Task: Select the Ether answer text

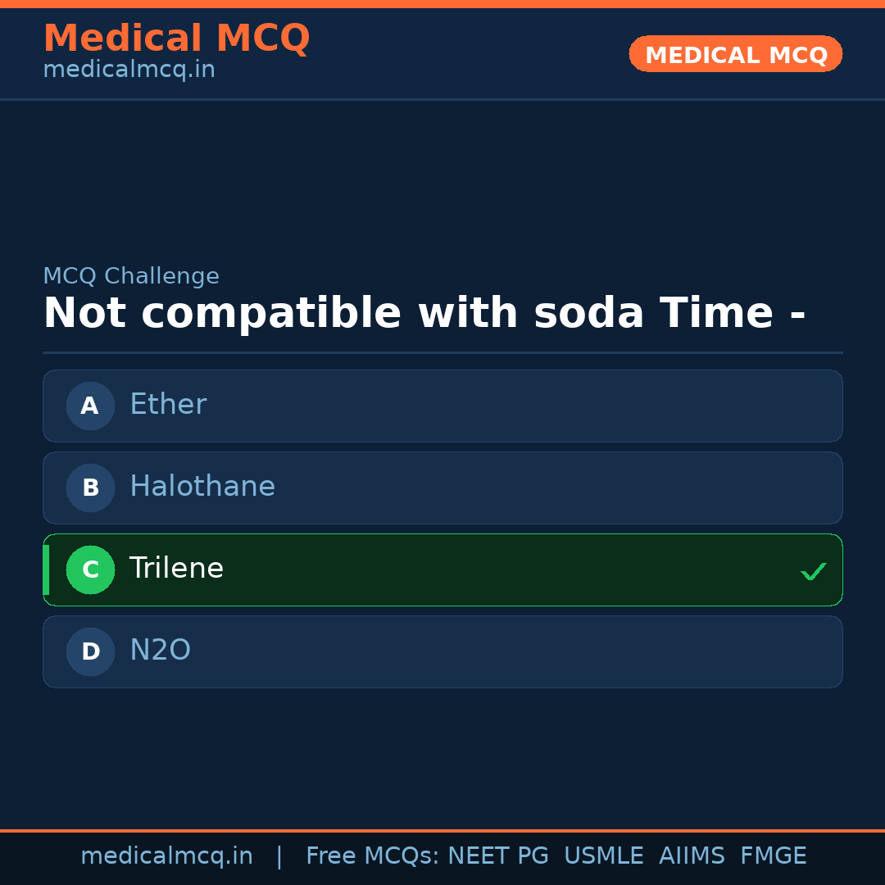Action: pos(168,405)
